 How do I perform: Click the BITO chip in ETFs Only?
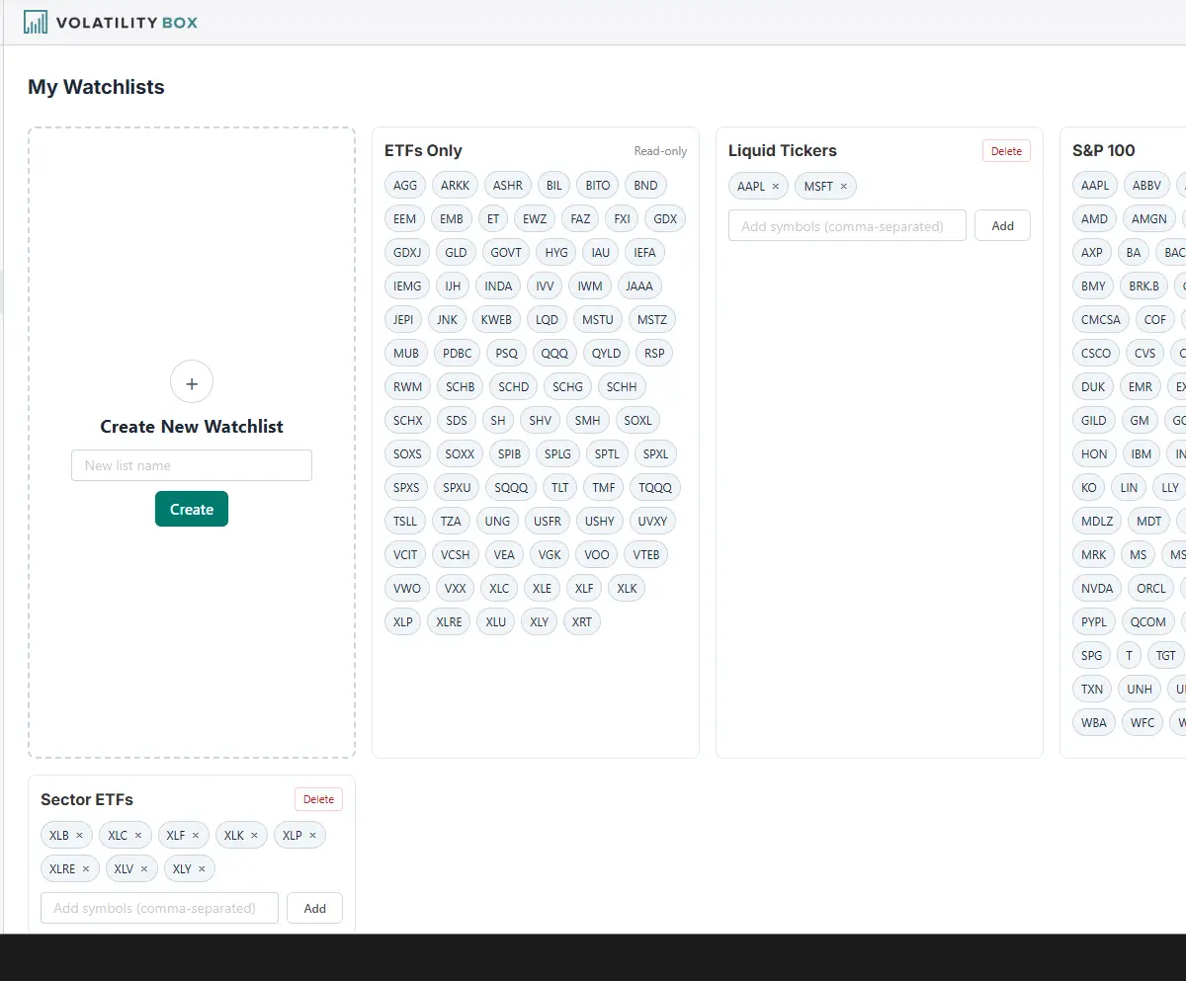598,185
